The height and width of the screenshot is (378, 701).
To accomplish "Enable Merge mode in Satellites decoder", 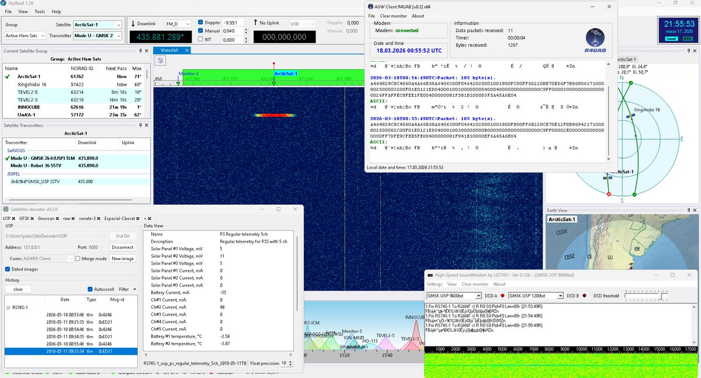I will (78, 258).
